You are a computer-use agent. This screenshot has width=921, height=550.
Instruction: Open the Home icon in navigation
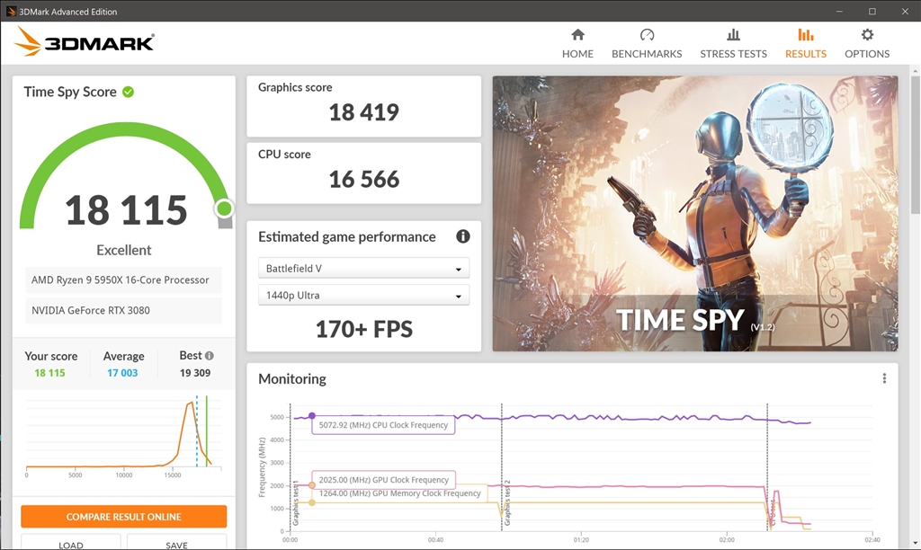(x=577, y=35)
